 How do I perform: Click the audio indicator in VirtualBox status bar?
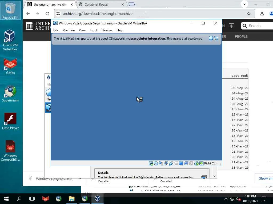point(161,163)
